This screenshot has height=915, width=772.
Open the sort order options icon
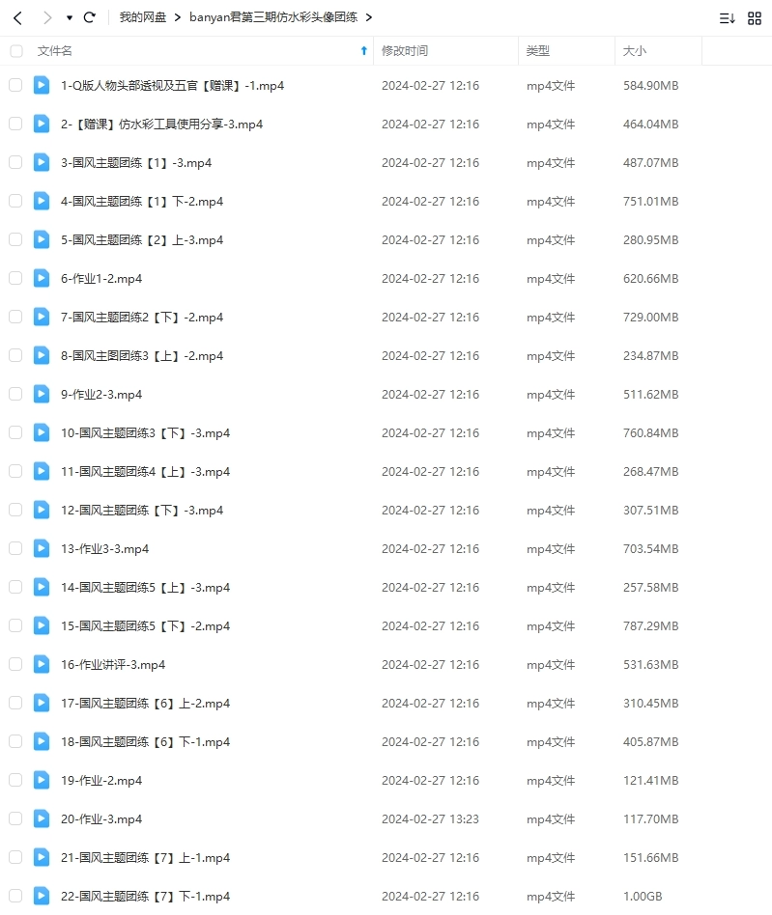click(x=727, y=18)
